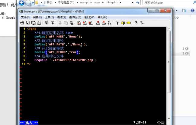This screenshot has width=196, height=125.
Task: Open Explorer help with blue question icon
Action: [193, 11]
